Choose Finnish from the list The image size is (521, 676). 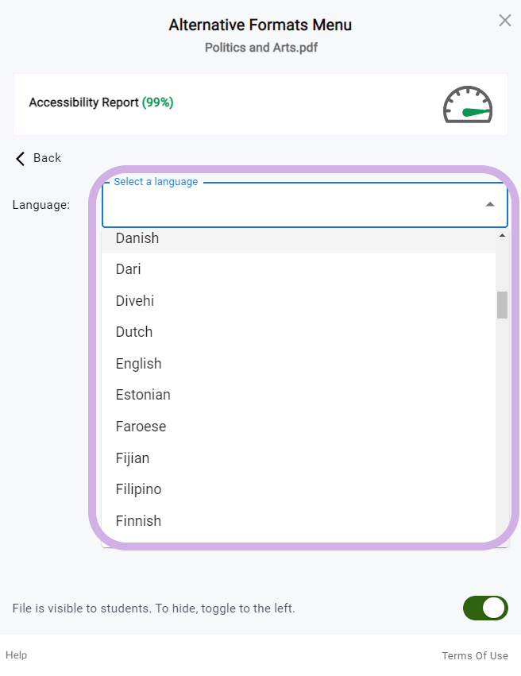299,521
